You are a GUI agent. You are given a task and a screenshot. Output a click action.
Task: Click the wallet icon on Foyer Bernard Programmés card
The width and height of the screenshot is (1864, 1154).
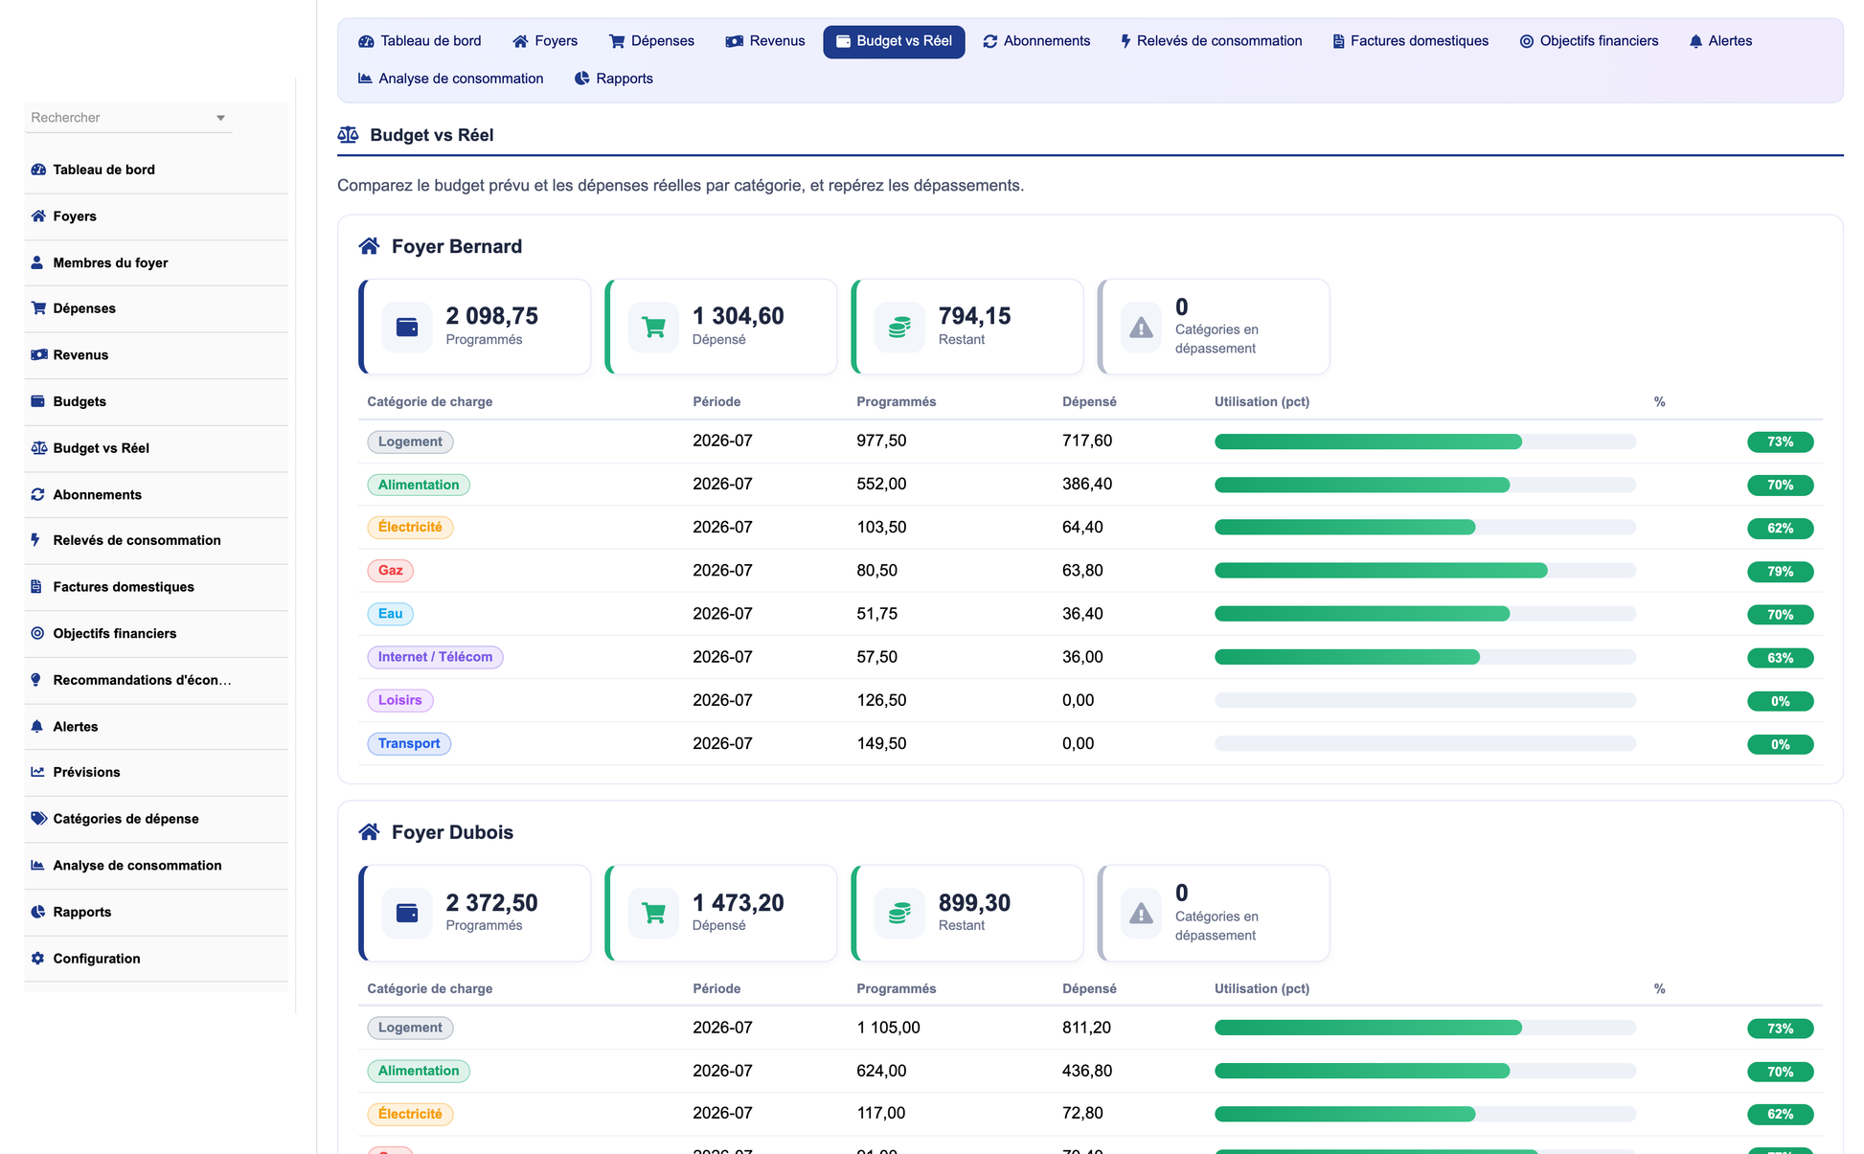(x=407, y=328)
